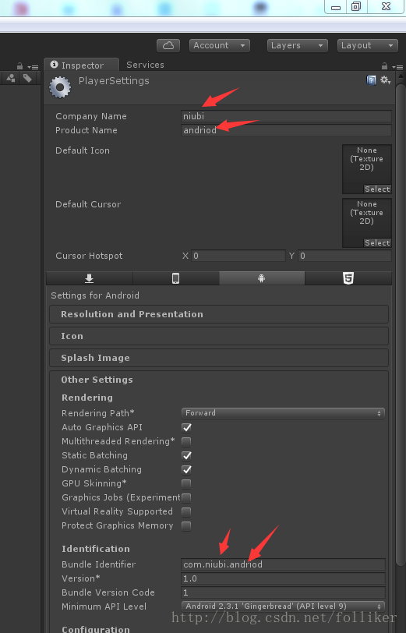Select a texture for Default Cursor
This screenshot has width=406, height=633.
(x=377, y=242)
